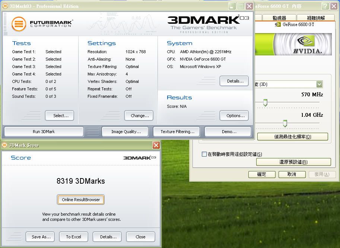This screenshot has height=248, width=340.
Task: Open the Online ResultBrowser
Action: click(81, 200)
